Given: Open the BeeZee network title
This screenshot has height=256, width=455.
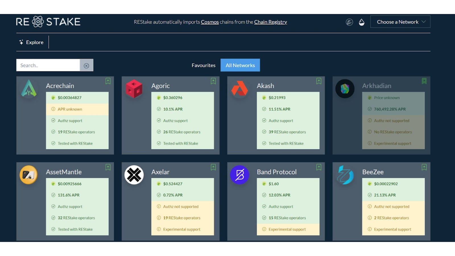Looking at the screenshot, I should pyautogui.click(x=373, y=172).
